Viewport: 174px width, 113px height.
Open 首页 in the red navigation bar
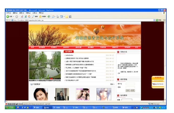(32, 47)
